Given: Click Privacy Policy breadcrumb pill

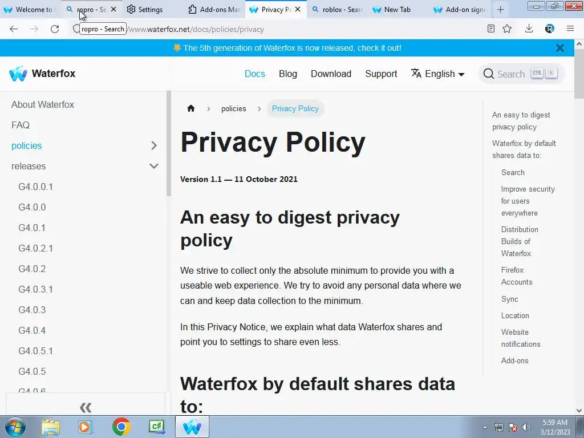Looking at the screenshot, I should (295, 108).
